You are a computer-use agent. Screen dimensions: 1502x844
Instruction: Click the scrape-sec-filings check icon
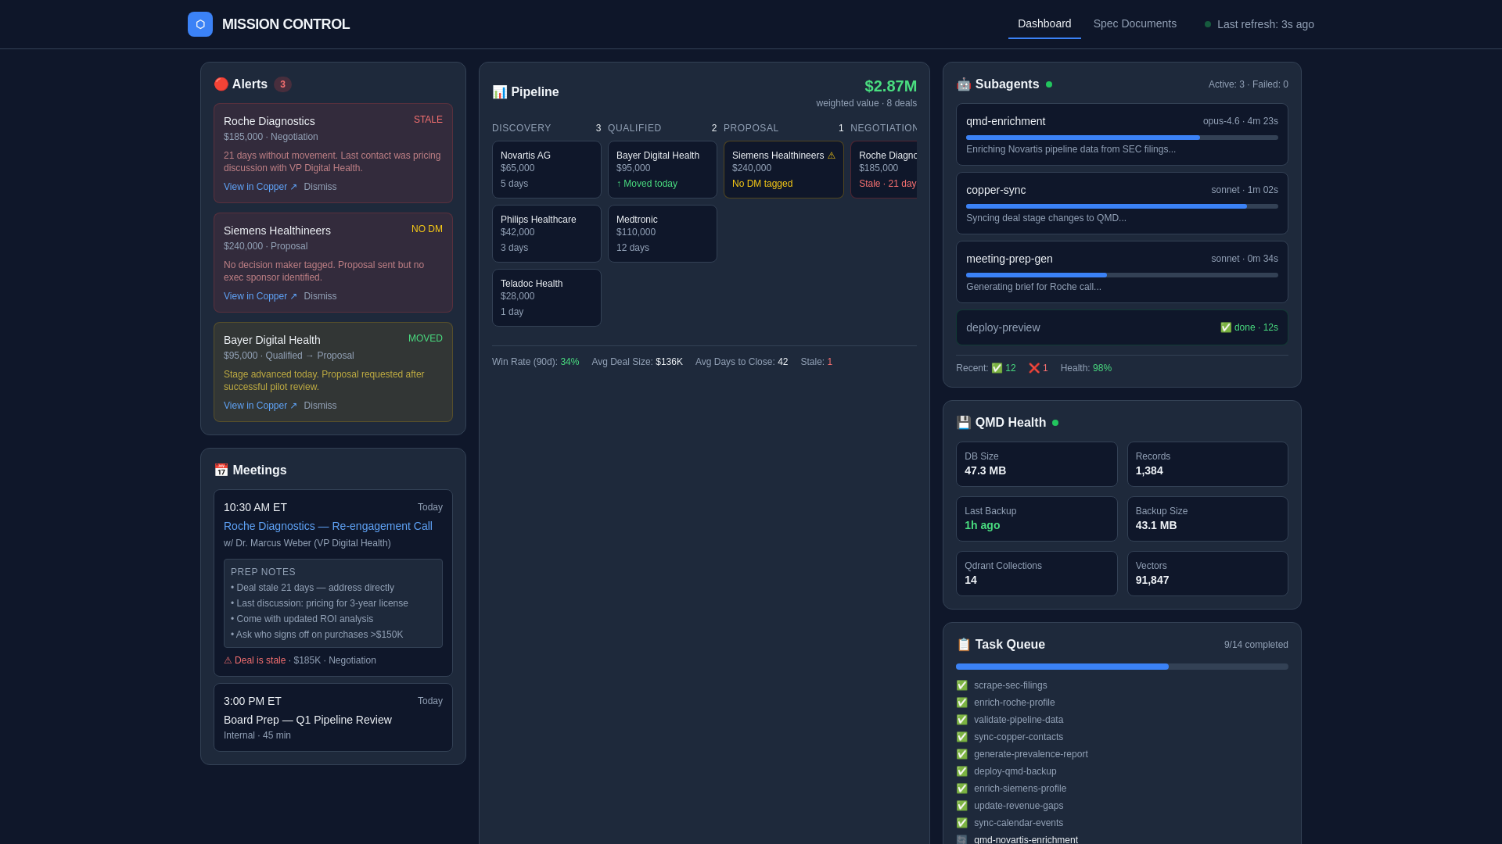(961, 685)
